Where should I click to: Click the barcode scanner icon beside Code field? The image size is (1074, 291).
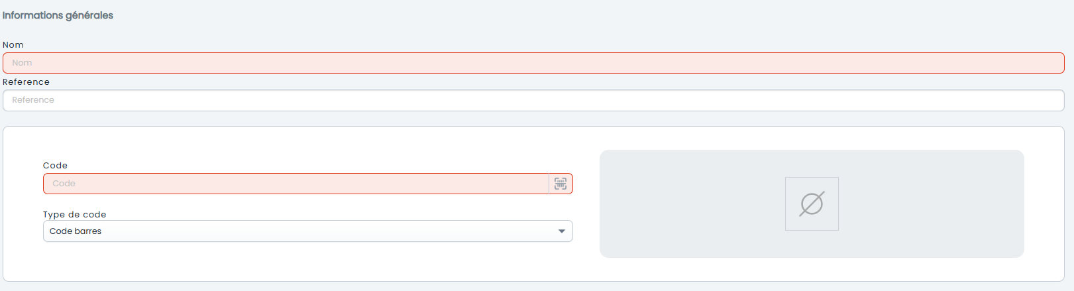coord(561,184)
